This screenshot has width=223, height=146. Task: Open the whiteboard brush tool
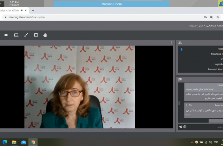coord(26,35)
